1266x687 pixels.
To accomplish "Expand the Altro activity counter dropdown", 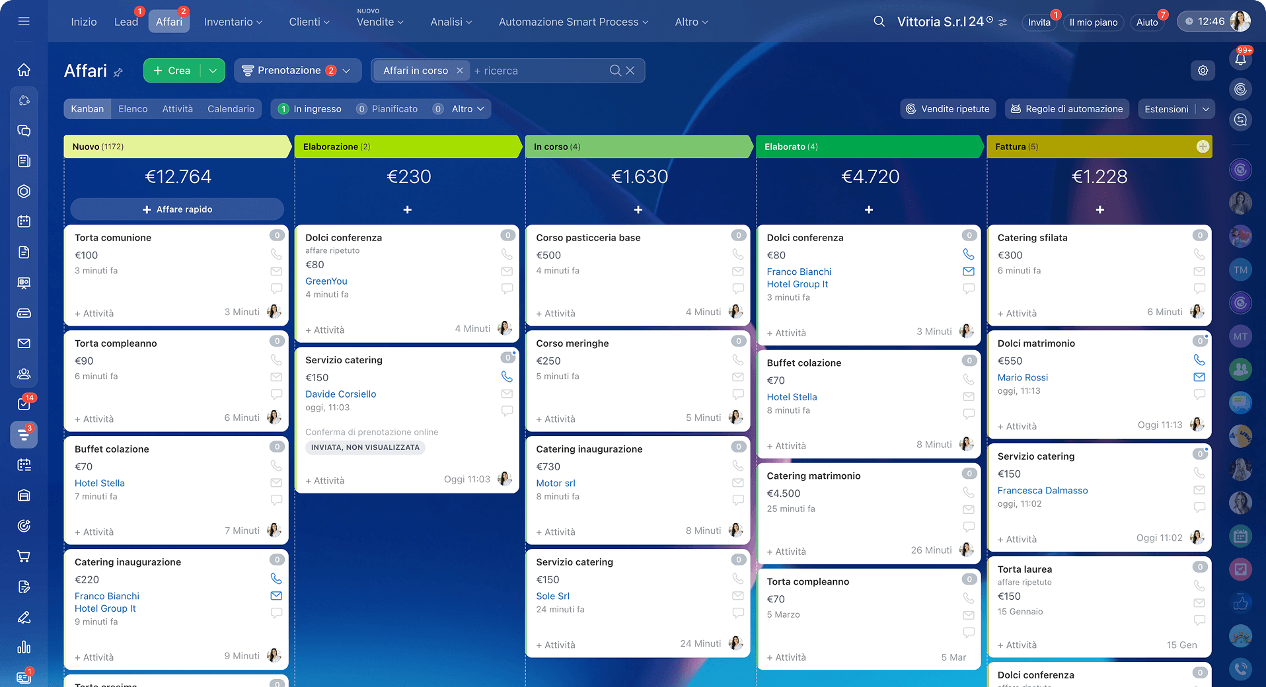I will click(468, 109).
